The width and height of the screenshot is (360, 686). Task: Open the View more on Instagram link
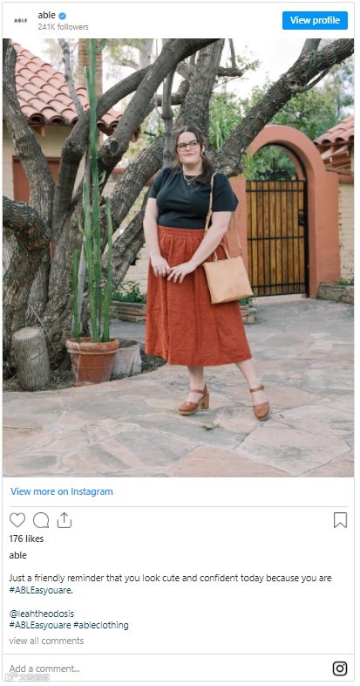pyautogui.click(x=62, y=491)
